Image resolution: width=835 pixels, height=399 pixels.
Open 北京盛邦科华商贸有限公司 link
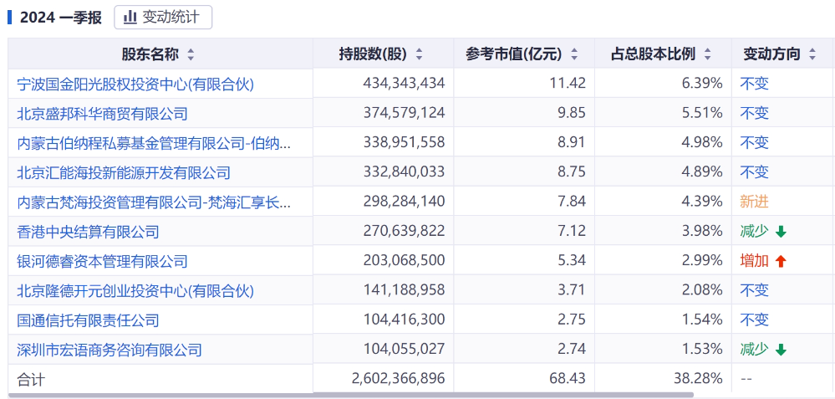[102, 114]
